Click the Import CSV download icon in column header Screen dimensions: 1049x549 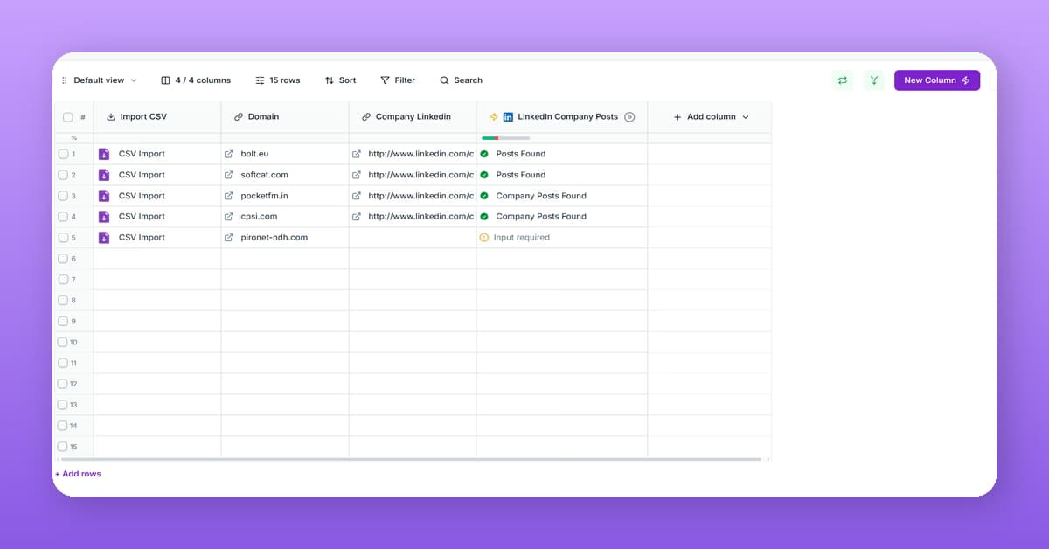[111, 115]
